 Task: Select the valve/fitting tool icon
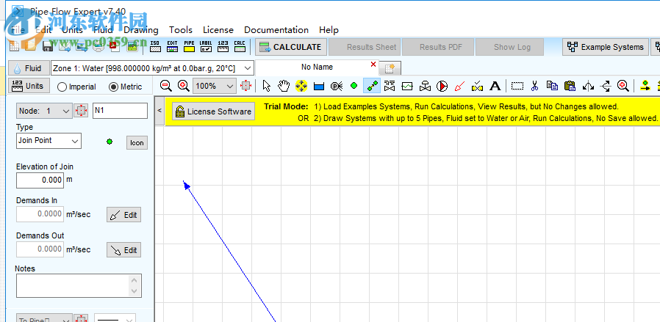390,86
